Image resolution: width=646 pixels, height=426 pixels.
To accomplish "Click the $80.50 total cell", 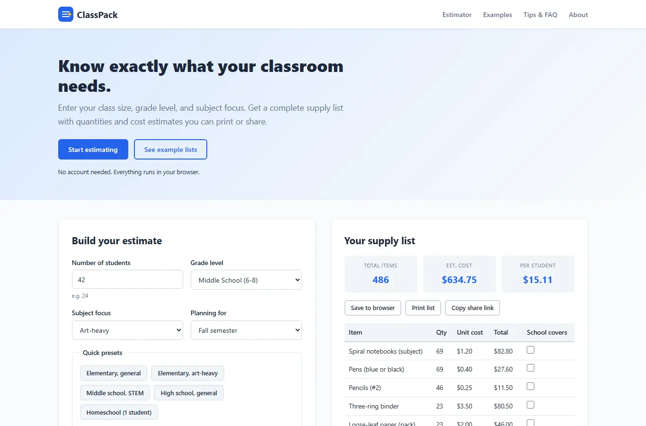I will (x=503, y=406).
